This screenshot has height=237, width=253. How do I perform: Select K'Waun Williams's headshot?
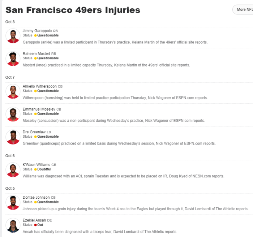click(13, 170)
